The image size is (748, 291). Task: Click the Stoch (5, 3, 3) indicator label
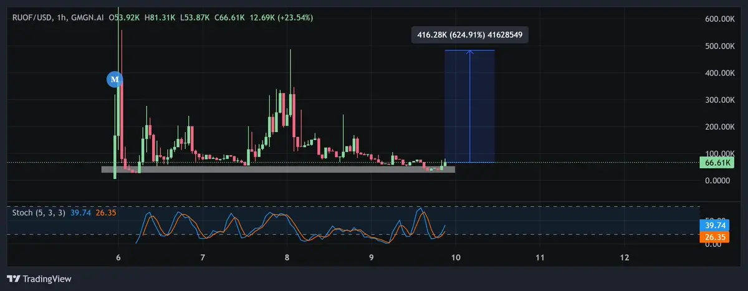[x=39, y=212]
